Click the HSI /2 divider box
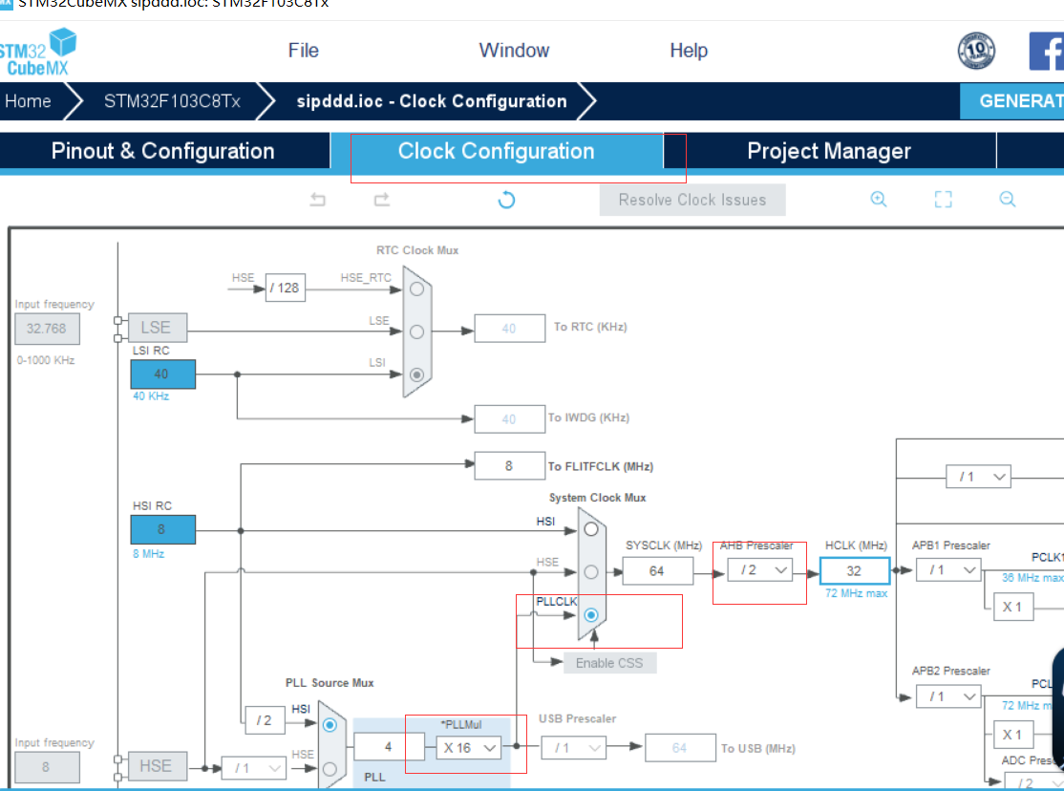The width and height of the screenshot is (1064, 791). (265, 720)
